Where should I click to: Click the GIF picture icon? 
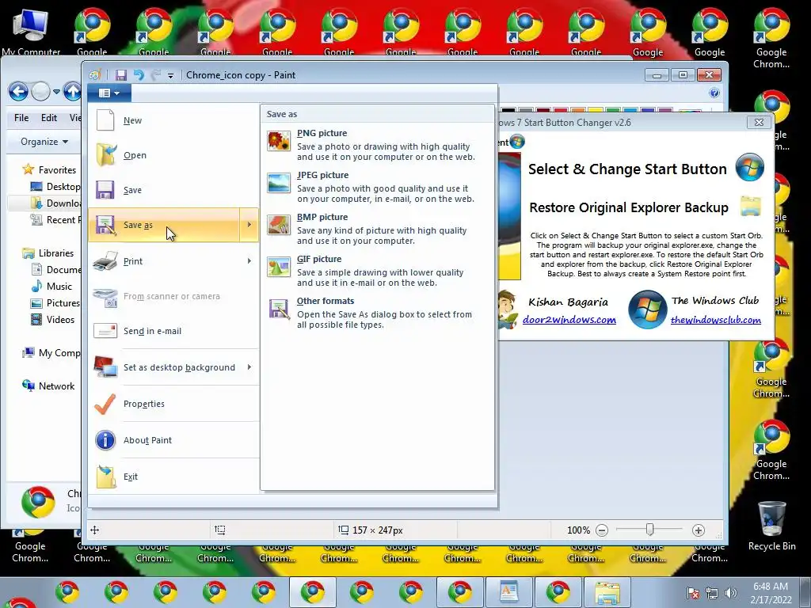279,267
